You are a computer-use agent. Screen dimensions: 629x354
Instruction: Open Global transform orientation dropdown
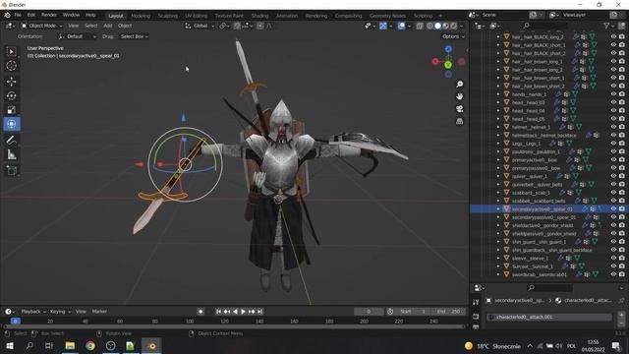(200, 26)
